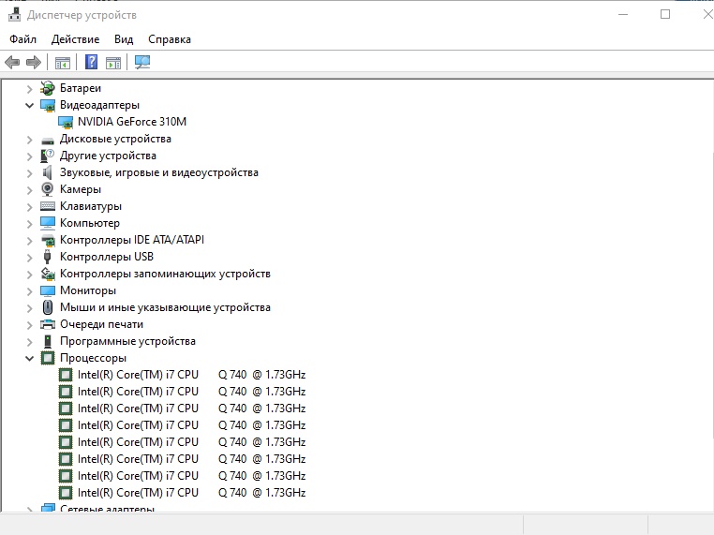Viewport: 714px width, 535px height.
Task: Open the Действие menu
Action: (75, 39)
